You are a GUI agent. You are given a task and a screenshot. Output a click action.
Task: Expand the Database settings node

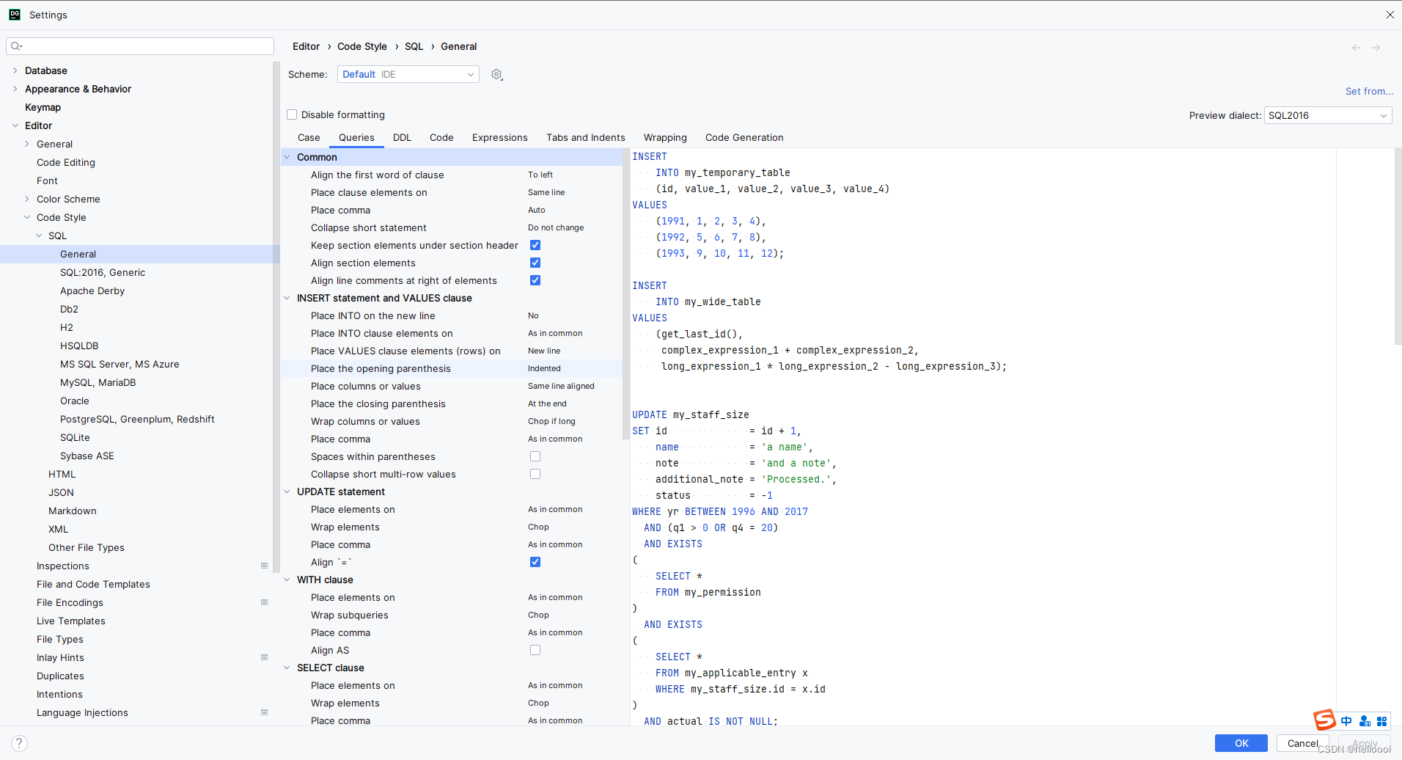click(x=15, y=70)
